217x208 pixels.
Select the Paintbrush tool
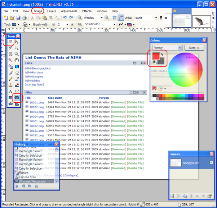(10, 73)
